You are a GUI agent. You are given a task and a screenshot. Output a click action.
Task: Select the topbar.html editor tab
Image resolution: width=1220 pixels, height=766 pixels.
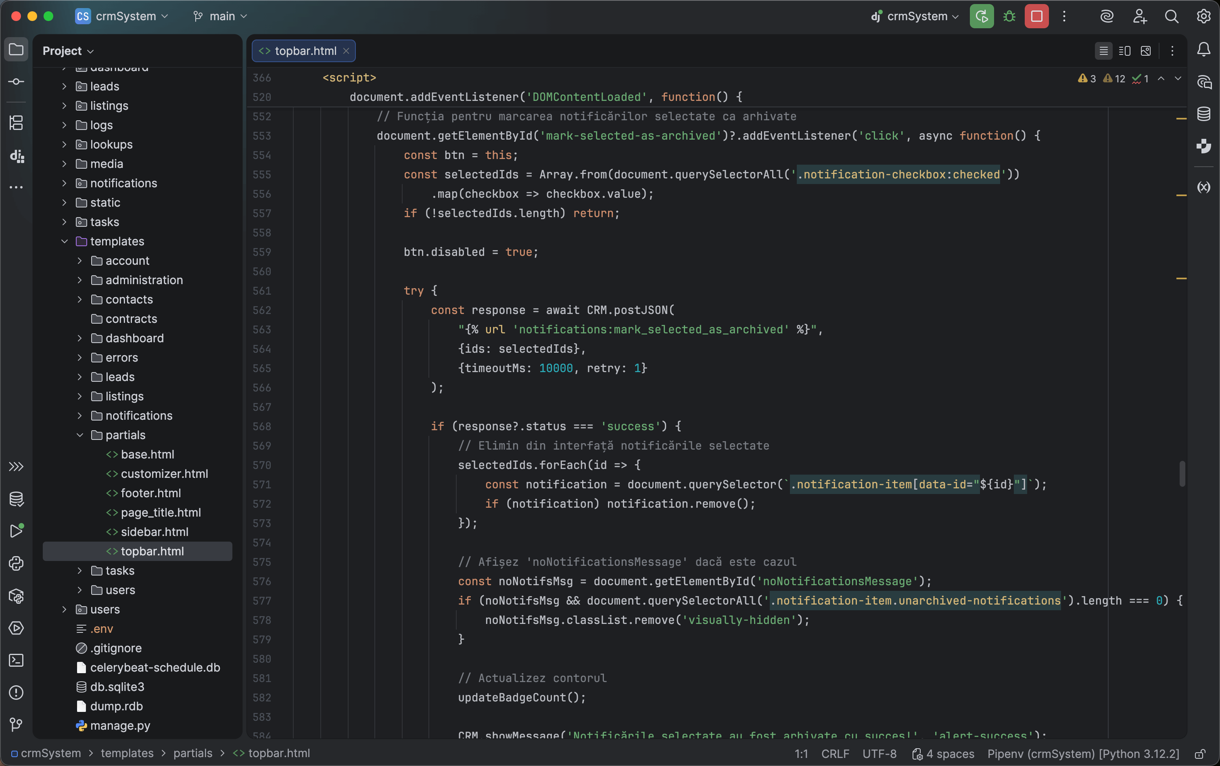[x=303, y=51]
